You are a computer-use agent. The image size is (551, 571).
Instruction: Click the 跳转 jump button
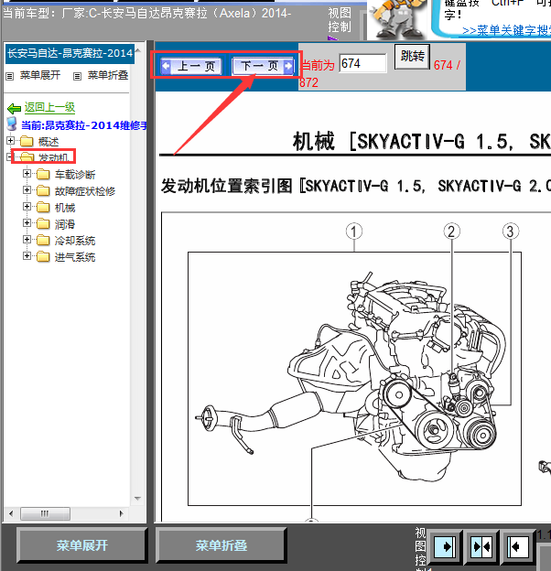click(412, 56)
